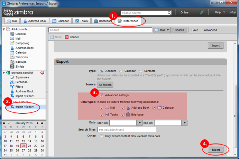Click the Import / Export icon under sromona.seoclick
This screenshot has width=239, height=159.
coord(12,96)
